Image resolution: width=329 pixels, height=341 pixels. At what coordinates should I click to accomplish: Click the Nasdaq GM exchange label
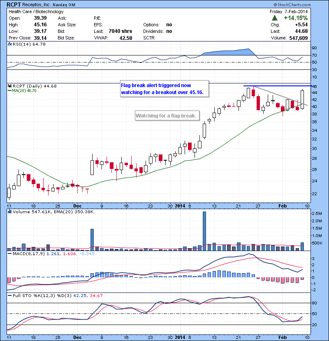[x=64, y=5]
